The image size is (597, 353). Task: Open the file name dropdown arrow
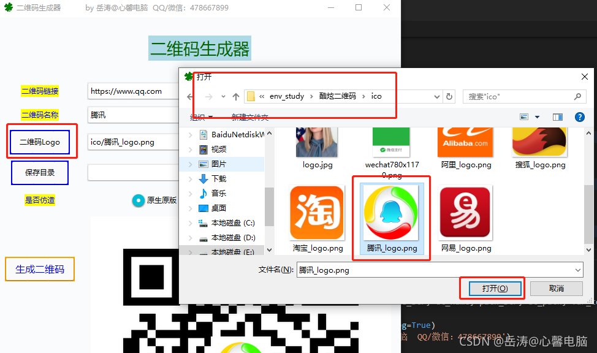(578, 270)
